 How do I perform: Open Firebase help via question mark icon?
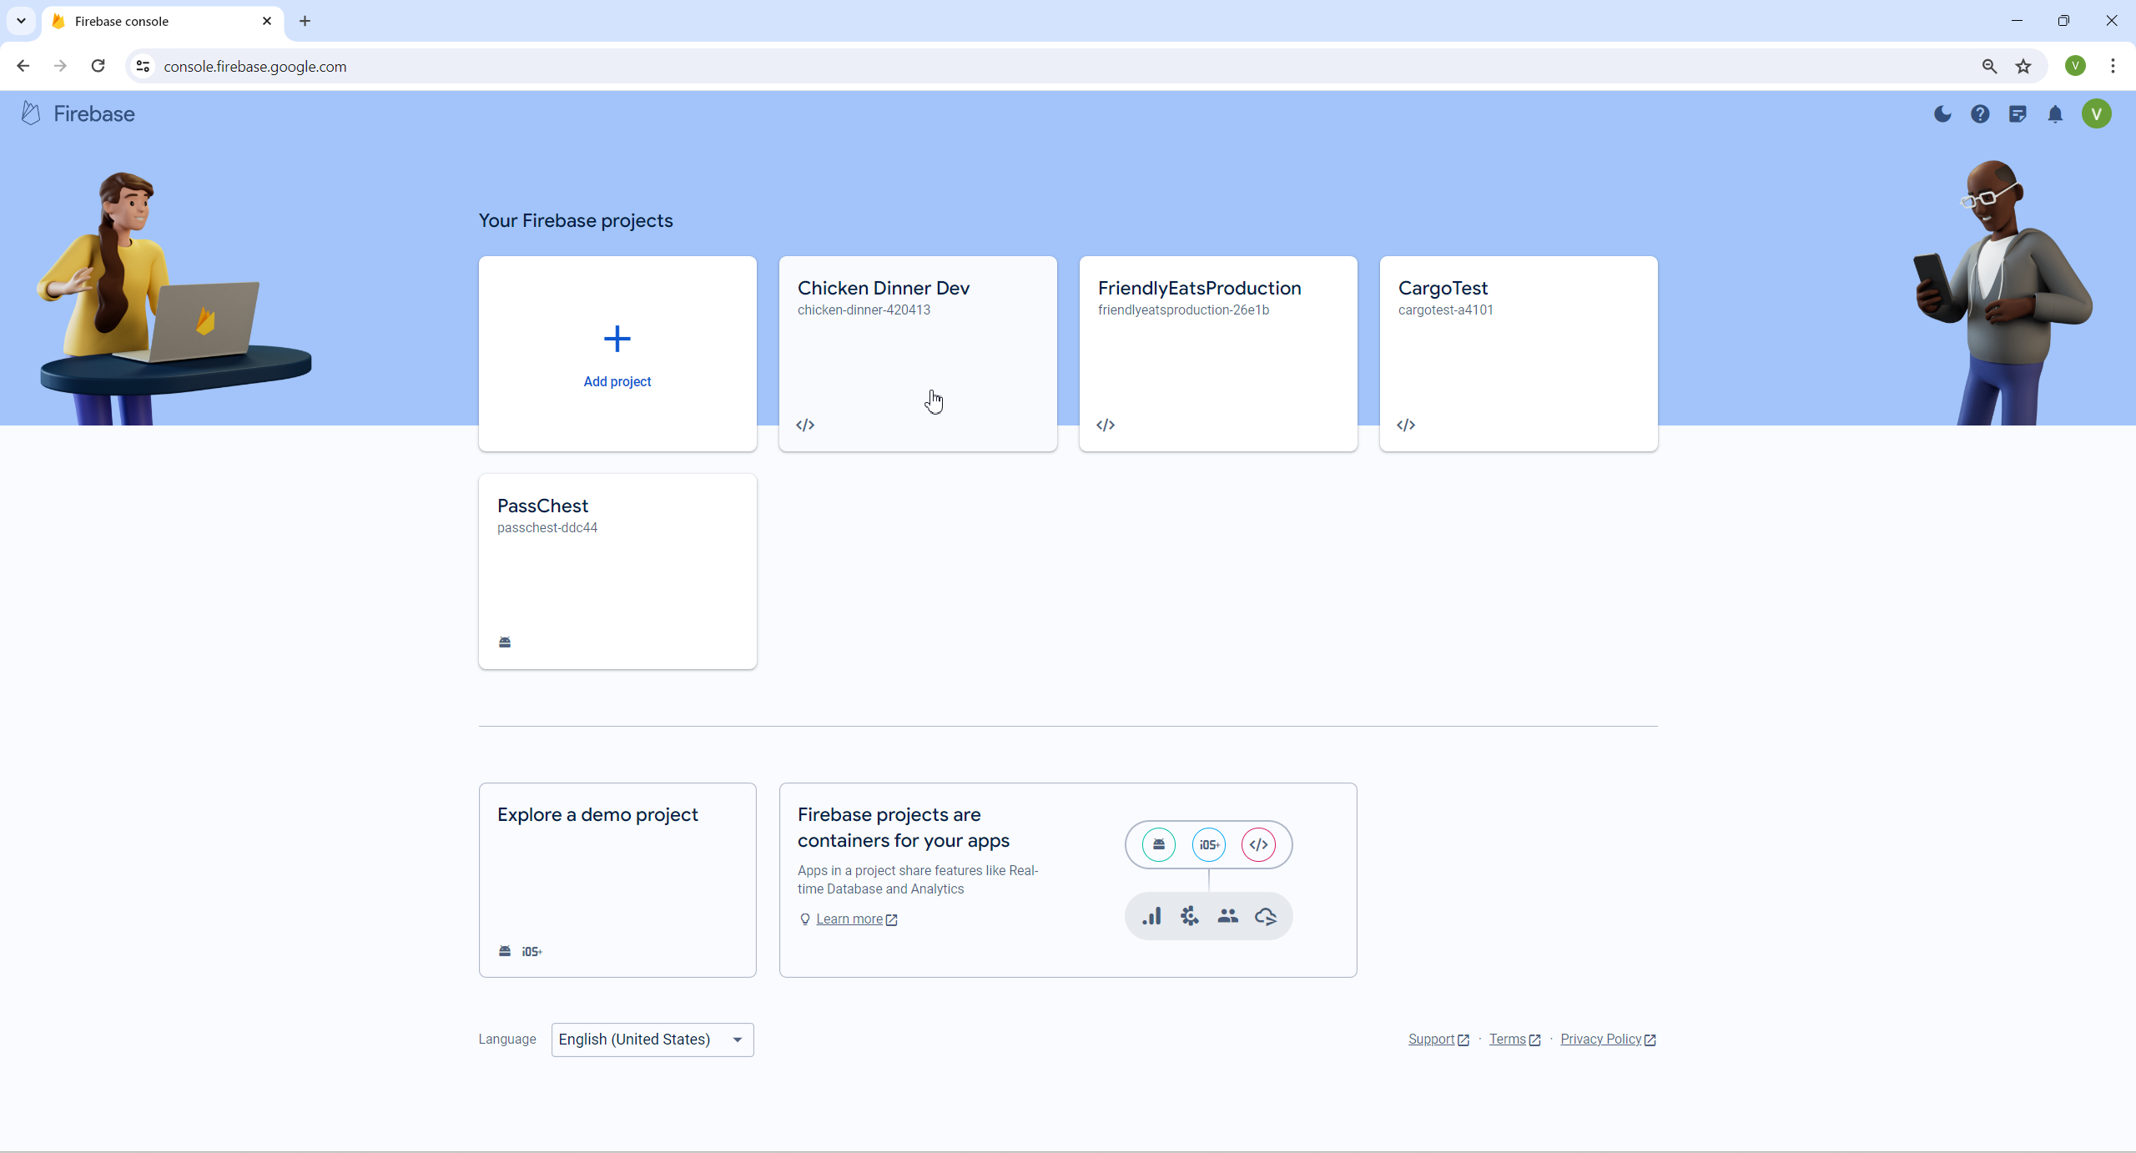pyautogui.click(x=1980, y=114)
